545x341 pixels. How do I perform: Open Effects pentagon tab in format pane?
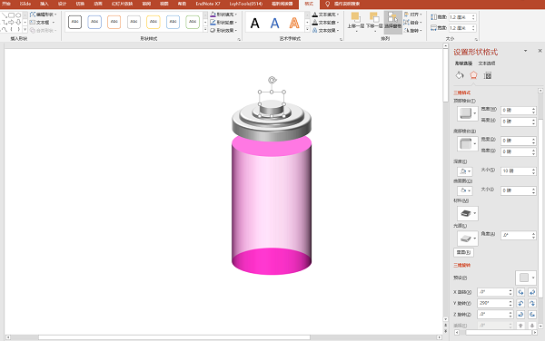pyautogui.click(x=473, y=75)
